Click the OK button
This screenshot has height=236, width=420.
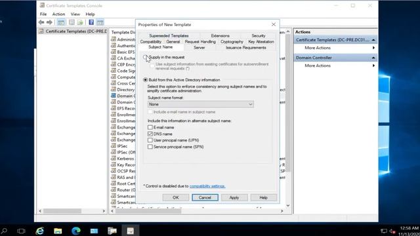click(176, 197)
